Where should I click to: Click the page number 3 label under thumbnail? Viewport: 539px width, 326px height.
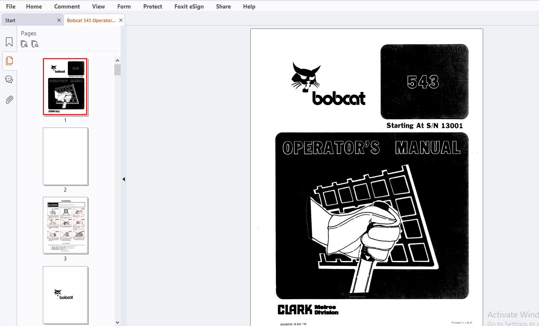65,259
